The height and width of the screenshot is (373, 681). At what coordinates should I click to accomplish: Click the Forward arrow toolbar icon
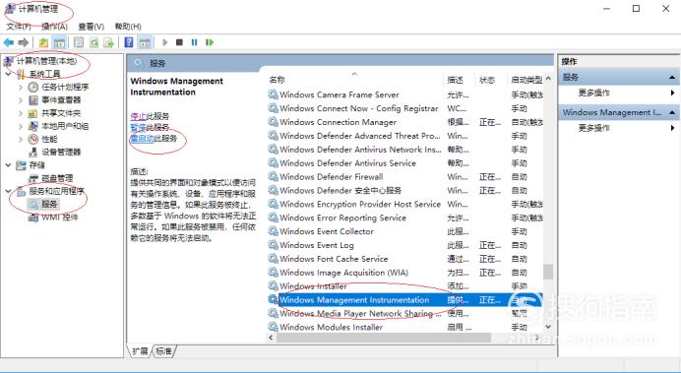pos(24,42)
